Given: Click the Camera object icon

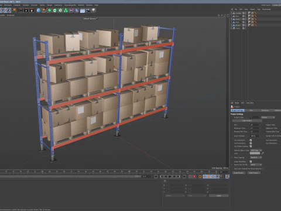Looking at the screenshot, I should [88, 10].
